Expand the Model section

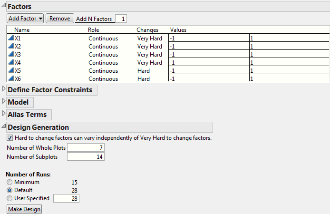[4, 102]
